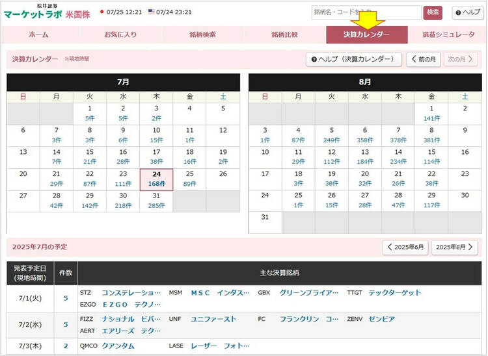The image size is (488, 356).
Task: Open ヘルプ（決算カレンダー） help button
Action: click(352, 59)
